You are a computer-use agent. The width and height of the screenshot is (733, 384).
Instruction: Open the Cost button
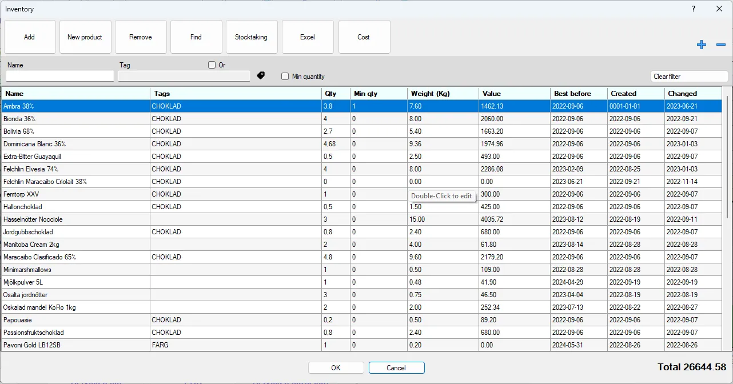coord(364,37)
